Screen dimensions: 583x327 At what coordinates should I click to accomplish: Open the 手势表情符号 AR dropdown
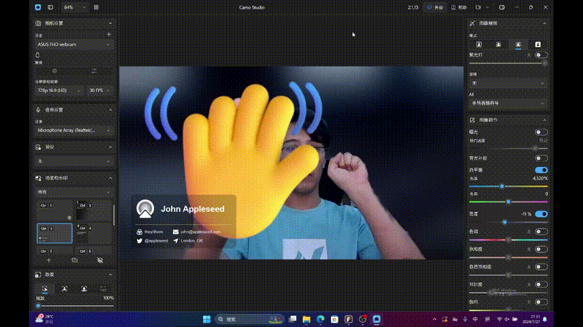(x=507, y=103)
